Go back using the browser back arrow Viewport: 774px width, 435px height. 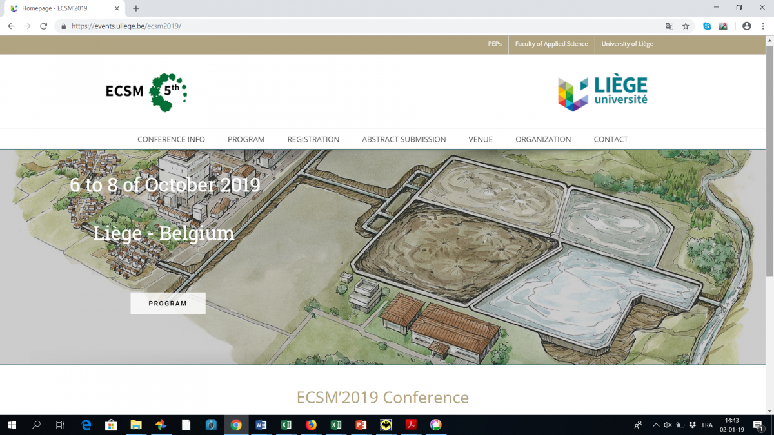pos(11,26)
